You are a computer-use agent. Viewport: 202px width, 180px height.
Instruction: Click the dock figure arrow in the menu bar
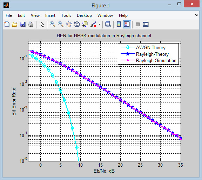click(196, 15)
